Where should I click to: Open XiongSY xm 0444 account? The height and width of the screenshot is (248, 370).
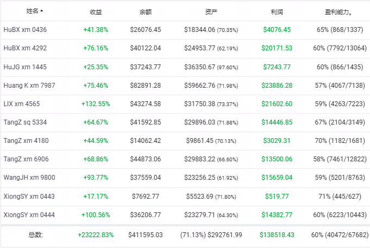coord(29,214)
